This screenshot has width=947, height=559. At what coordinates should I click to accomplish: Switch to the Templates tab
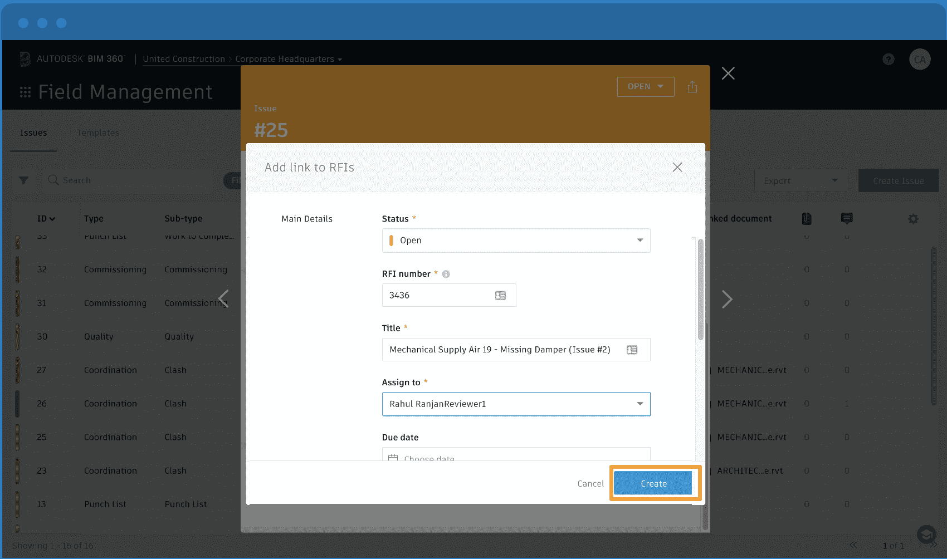98,133
